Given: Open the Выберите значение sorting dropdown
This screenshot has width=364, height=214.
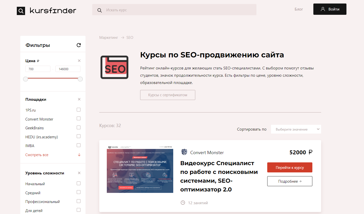Looking at the screenshot, I should point(296,129).
